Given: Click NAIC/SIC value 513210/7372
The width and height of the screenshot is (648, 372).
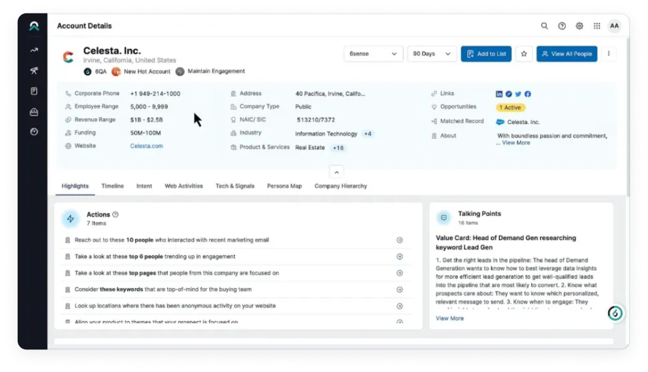Looking at the screenshot, I should tap(316, 119).
